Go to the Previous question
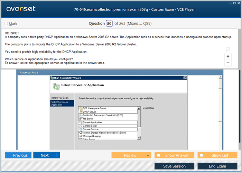Screen dimensions: 242x173 (18, 155)
